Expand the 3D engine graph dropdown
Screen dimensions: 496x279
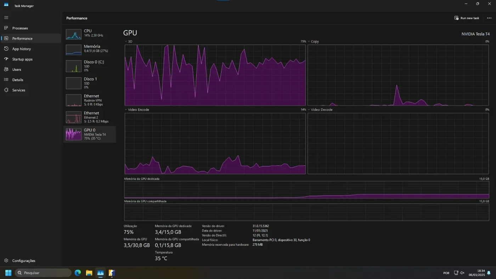coord(126,41)
